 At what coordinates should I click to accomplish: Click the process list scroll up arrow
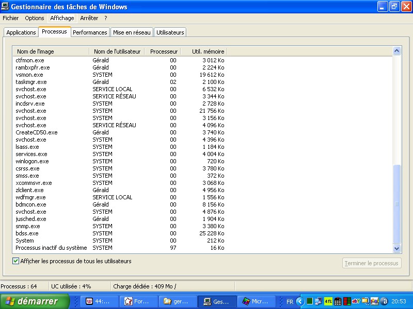coord(396,50)
